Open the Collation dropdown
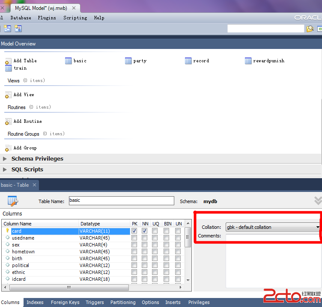The image size is (322, 307). point(273,227)
